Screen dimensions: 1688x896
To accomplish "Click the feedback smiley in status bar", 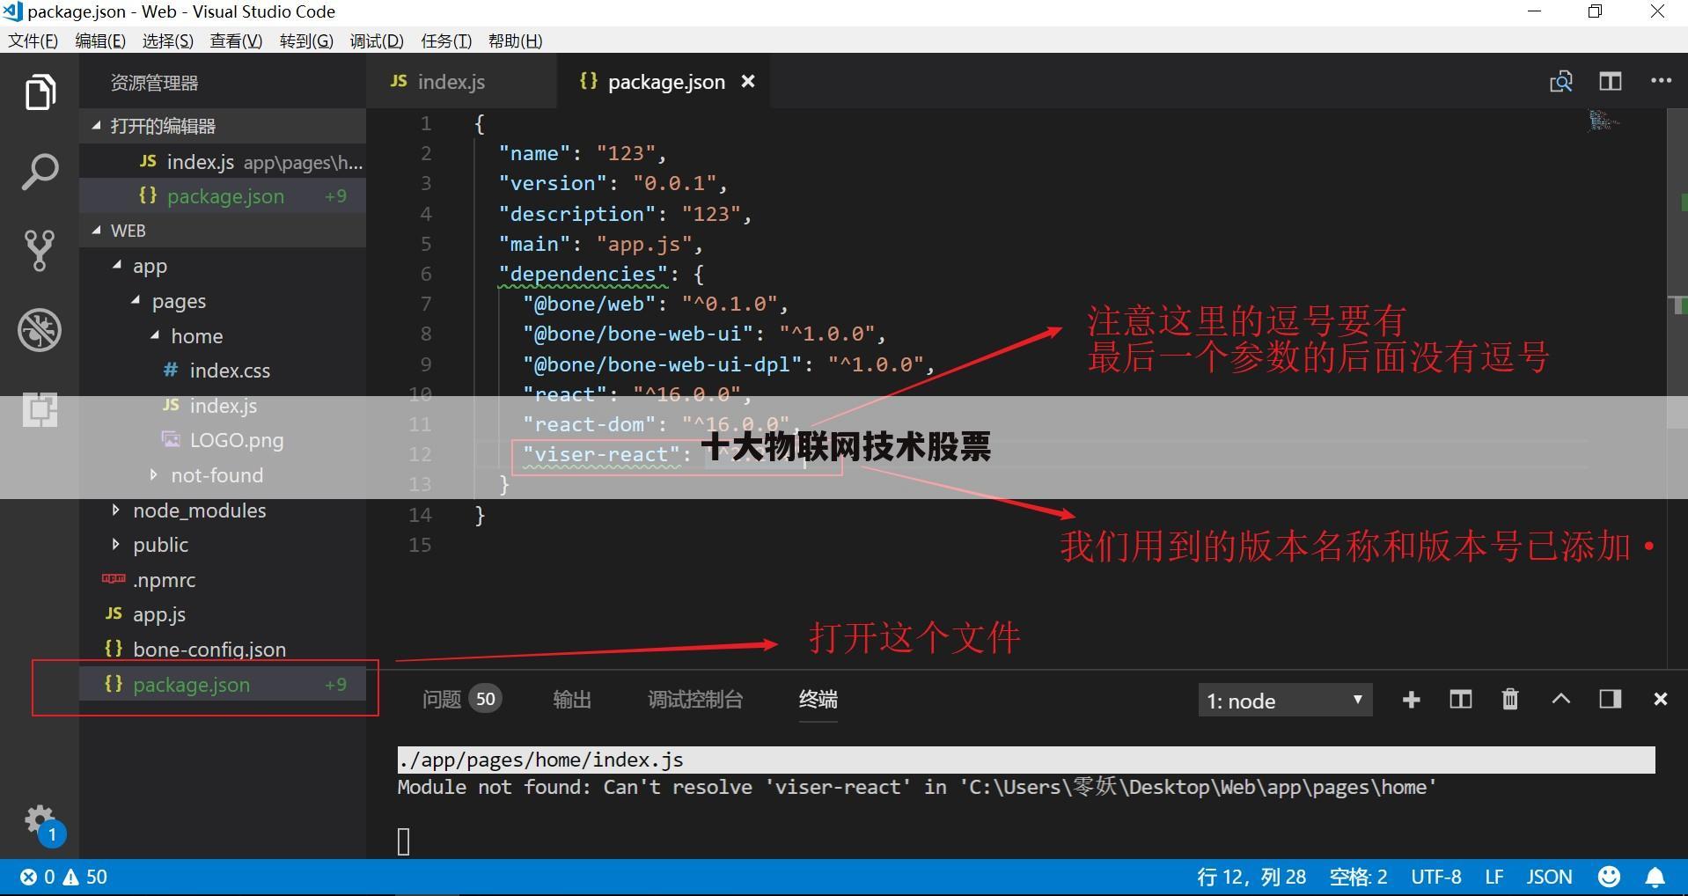I will point(1609,877).
